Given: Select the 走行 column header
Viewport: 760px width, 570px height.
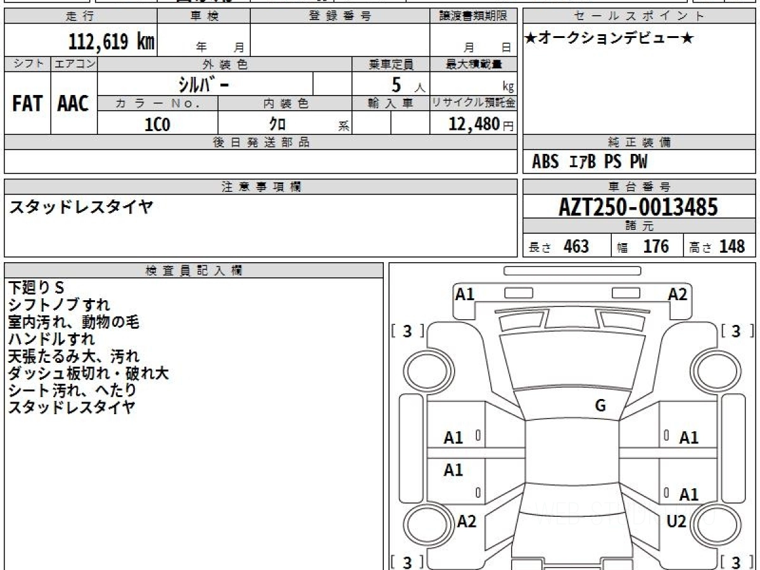Looking at the screenshot, I should pyautogui.click(x=80, y=16).
